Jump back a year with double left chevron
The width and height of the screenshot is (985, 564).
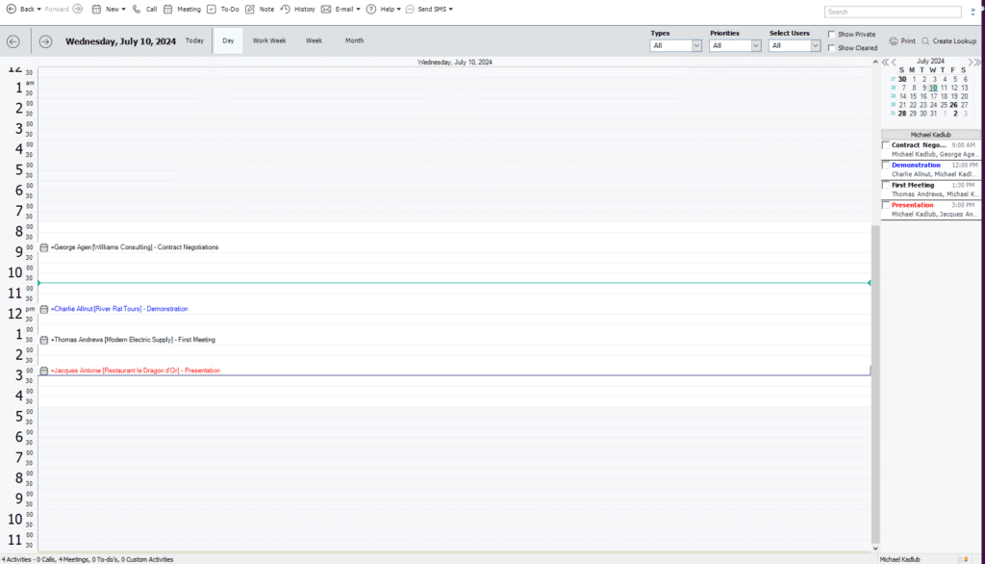coord(885,63)
